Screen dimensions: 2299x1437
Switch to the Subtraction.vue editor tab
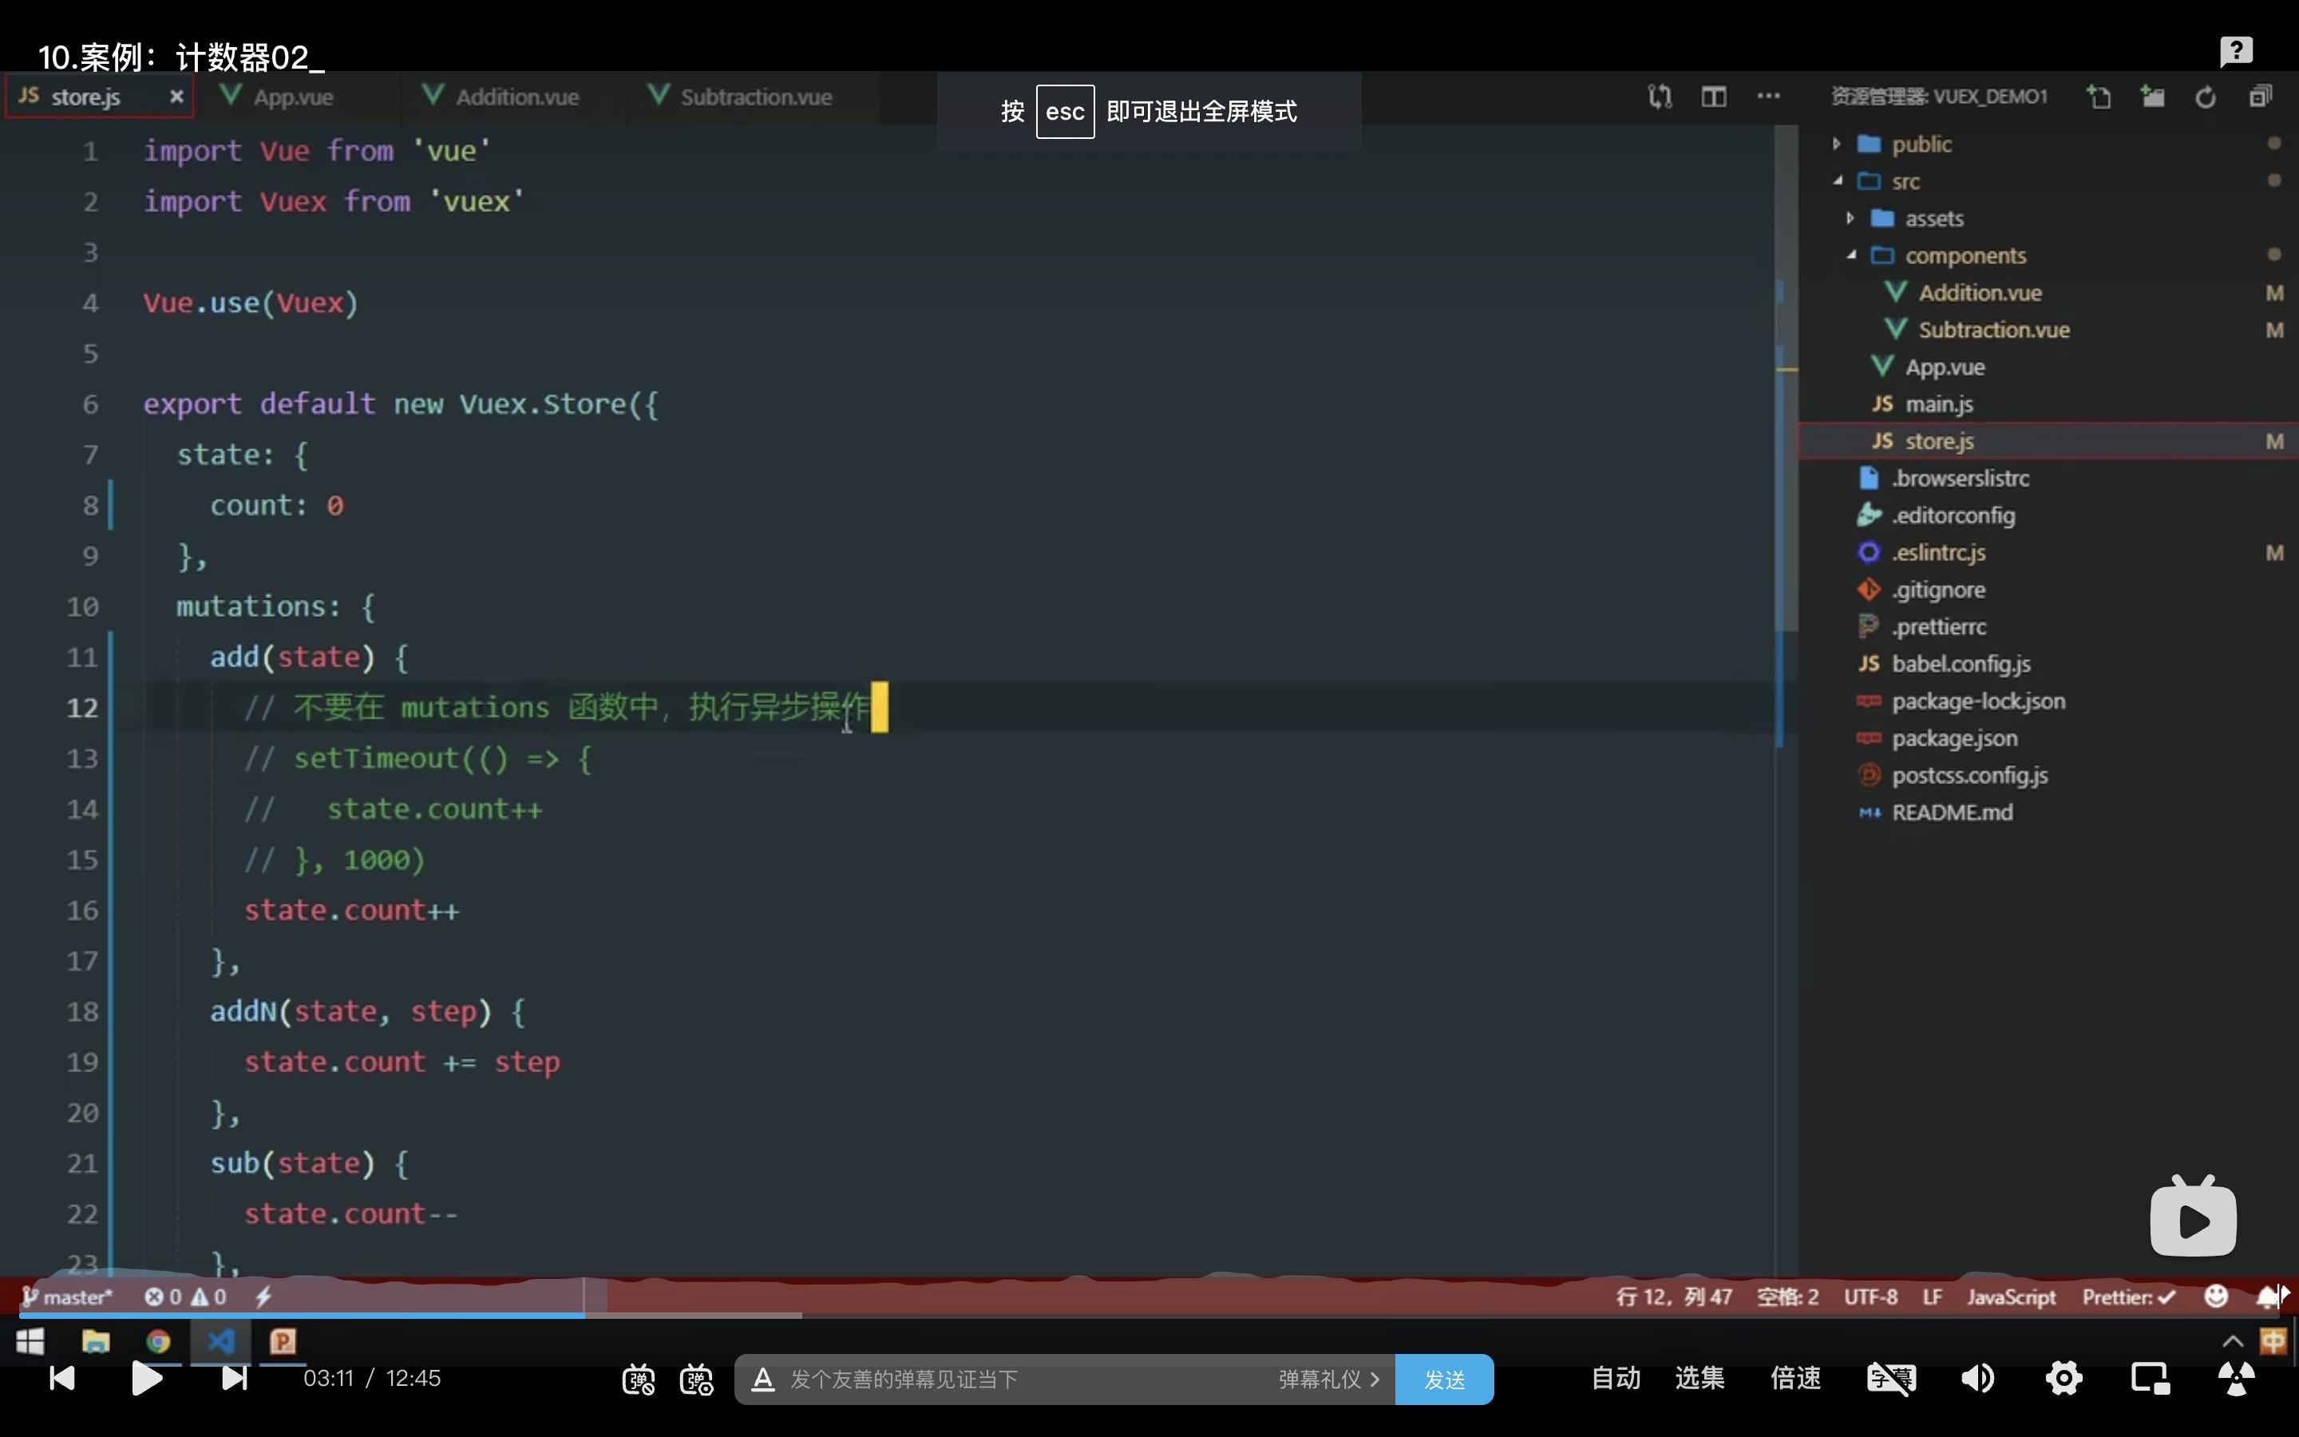click(x=754, y=97)
